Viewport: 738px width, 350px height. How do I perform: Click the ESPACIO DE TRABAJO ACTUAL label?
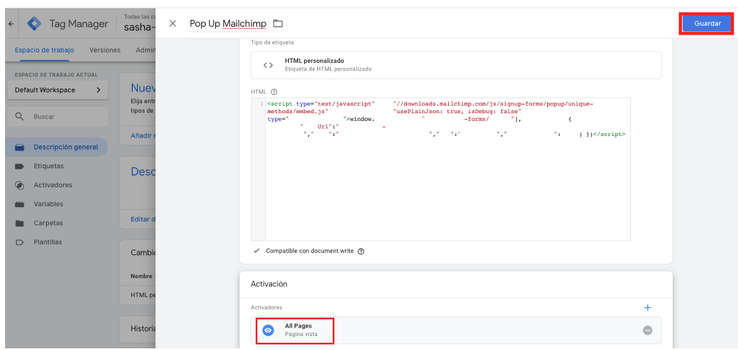(x=56, y=75)
